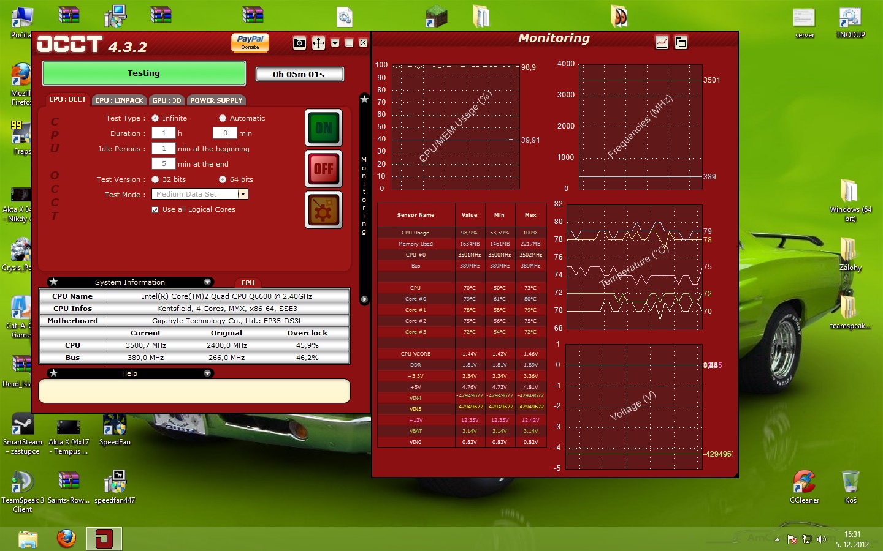Select the Infinite test type
The width and height of the screenshot is (883, 551).
tap(155, 118)
